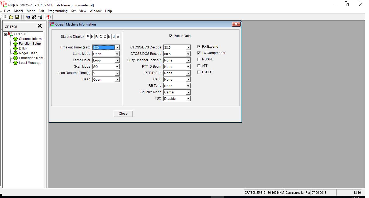Open the Time out Timer dropdown
Screen dimensions: 369x198
tap(117, 48)
